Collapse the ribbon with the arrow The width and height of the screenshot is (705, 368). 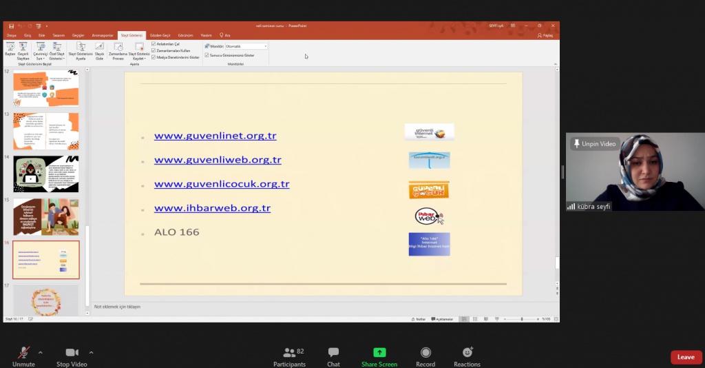click(556, 64)
